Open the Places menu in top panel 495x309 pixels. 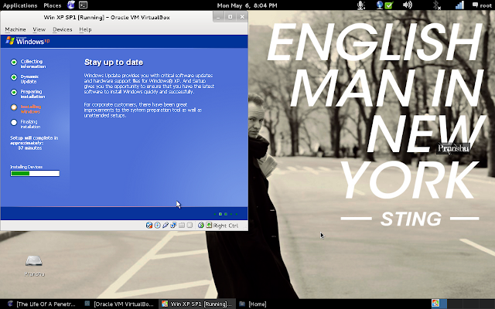[x=53, y=5]
